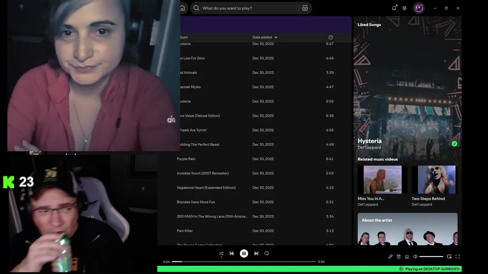This screenshot has width=488, height=274.
Task: Enter full screen mode icon
Action: 457,256
